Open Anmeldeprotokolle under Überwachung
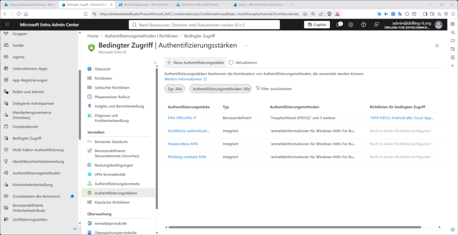 coord(111,224)
